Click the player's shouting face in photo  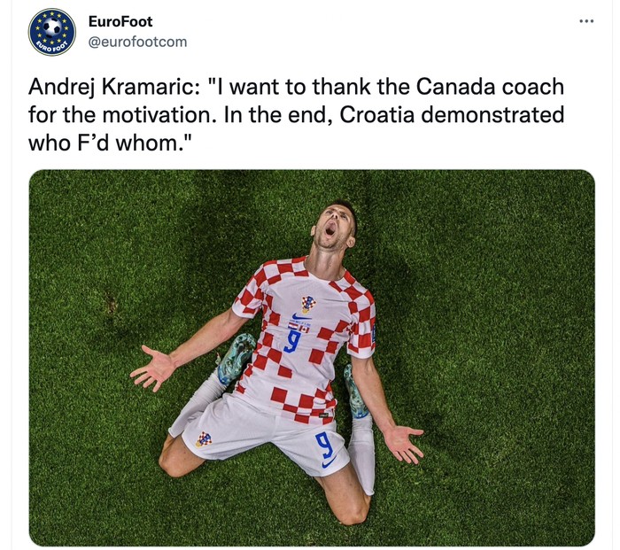pos(330,228)
